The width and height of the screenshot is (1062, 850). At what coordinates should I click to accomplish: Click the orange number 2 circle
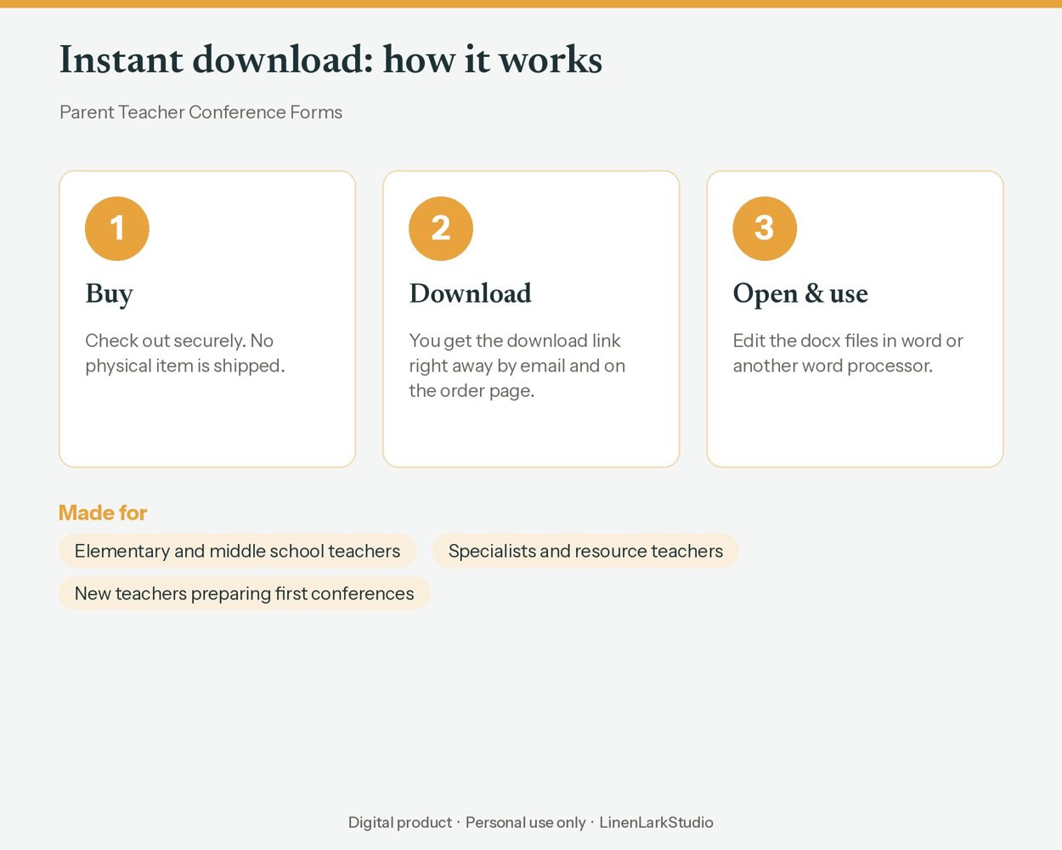pyautogui.click(x=441, y=229)
